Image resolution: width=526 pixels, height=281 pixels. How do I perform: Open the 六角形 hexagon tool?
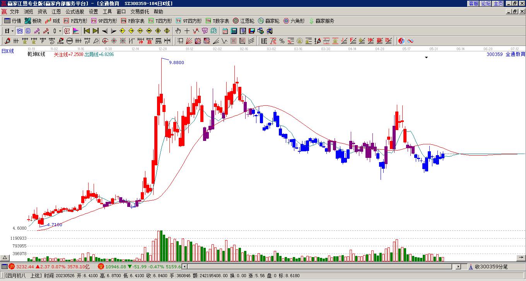[294, 21]
